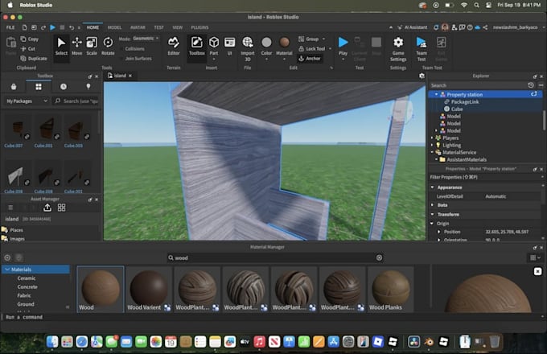Switch to the MODEL ribbon tab

114,27
